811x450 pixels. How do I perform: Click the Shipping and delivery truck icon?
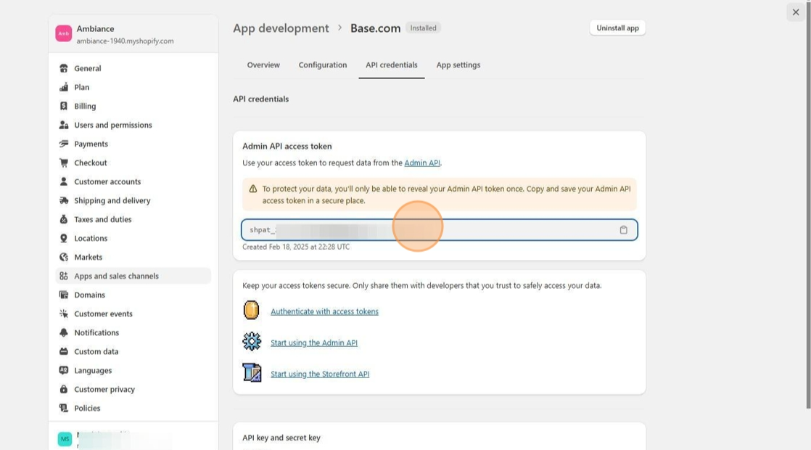pos(64,200)
